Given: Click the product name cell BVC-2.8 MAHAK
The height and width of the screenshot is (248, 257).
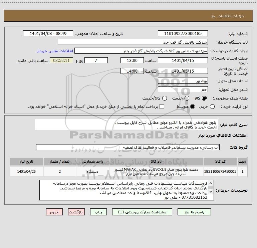Looking at the screenshot, I should 156,172.
